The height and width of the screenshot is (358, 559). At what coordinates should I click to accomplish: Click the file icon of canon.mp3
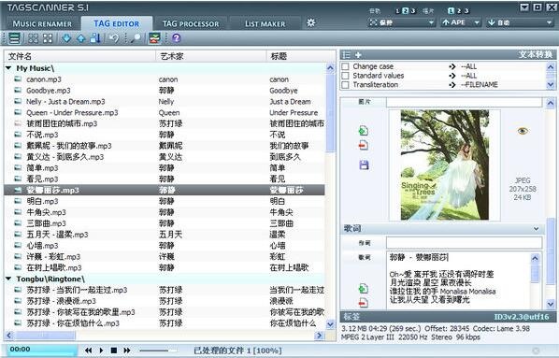tap(18, 79)
